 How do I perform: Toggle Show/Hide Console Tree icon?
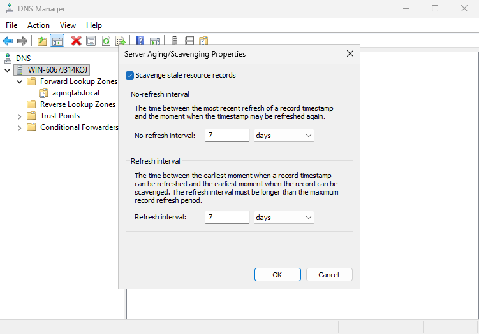[57, 41]
